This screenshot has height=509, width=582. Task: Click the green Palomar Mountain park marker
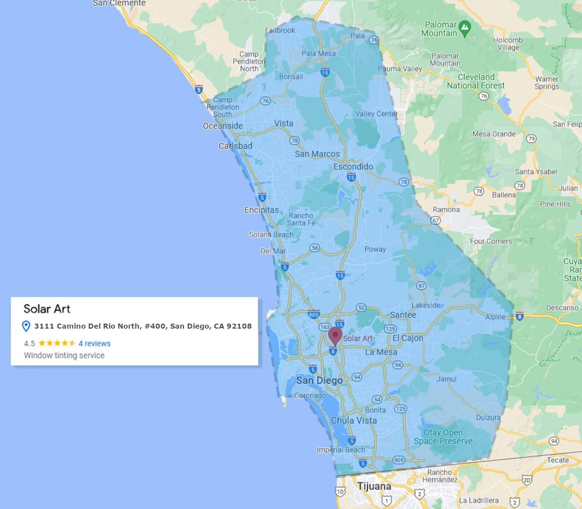[x=465, y=27]
